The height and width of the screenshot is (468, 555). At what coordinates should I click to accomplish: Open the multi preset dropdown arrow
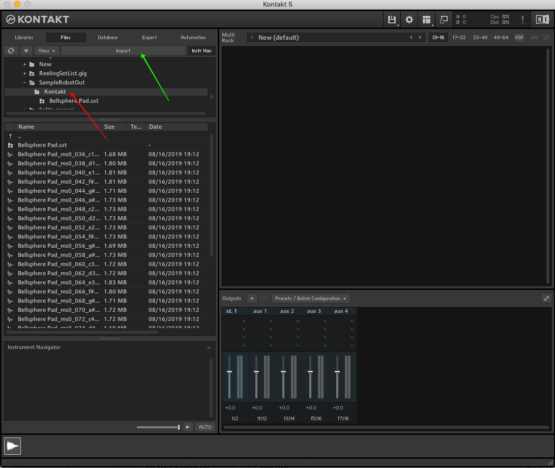(252, 37)
